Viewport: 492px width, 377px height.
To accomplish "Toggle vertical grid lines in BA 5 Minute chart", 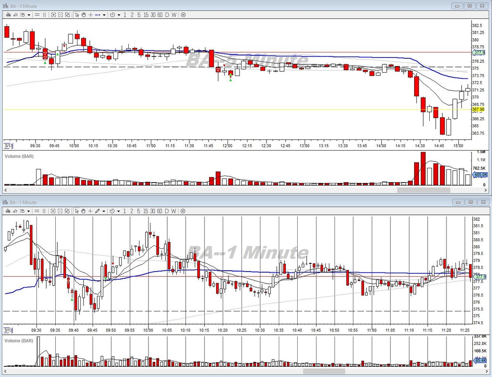I will pos(44,15).
